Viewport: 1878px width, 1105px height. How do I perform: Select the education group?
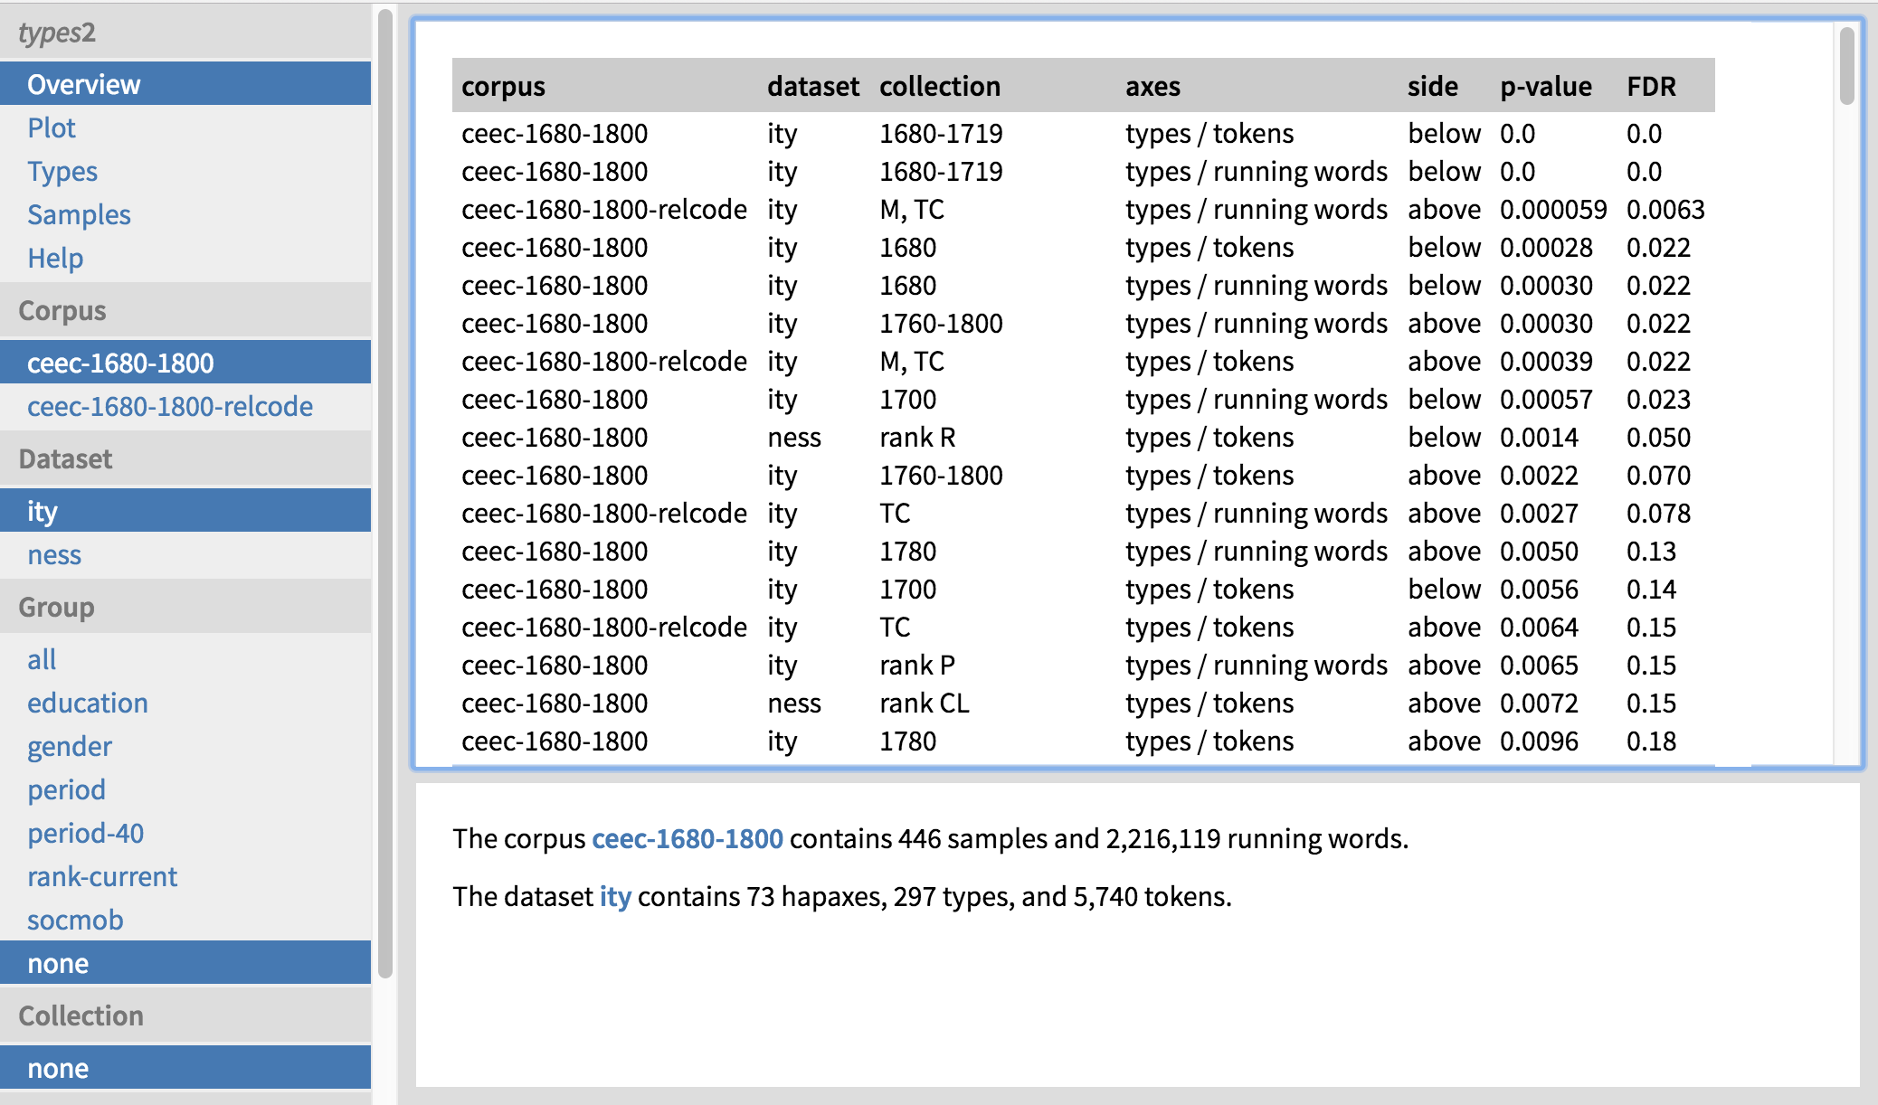(185, 703)
